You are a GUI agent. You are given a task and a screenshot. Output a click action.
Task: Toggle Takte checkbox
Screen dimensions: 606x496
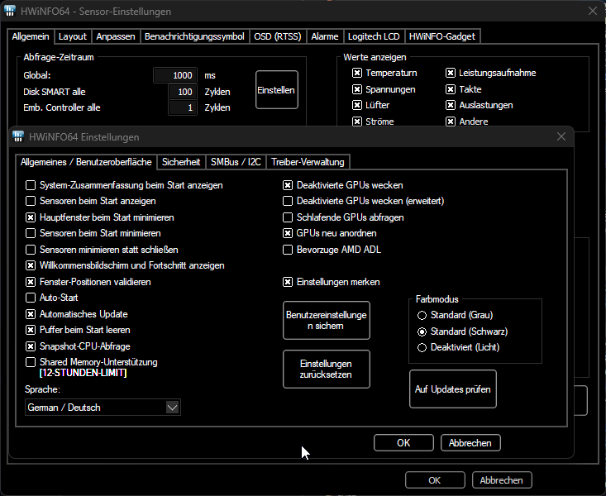pyautogui.click(x=451, y=89)
